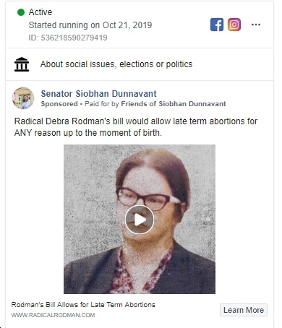Select the ad ID number text
The width and height of the screenshot is (282, 328).
pos(68,38)
